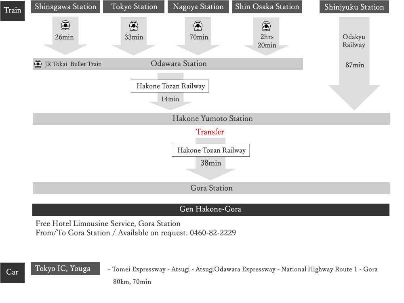The width and height of the screenshot is (404, 303).
Task: Click the Hakone Yumoto Station bar
Action: click(x=211, y=118)
